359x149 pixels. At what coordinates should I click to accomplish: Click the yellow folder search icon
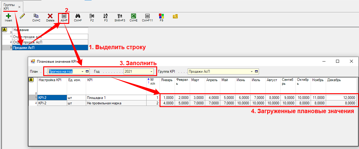[175, 16]
